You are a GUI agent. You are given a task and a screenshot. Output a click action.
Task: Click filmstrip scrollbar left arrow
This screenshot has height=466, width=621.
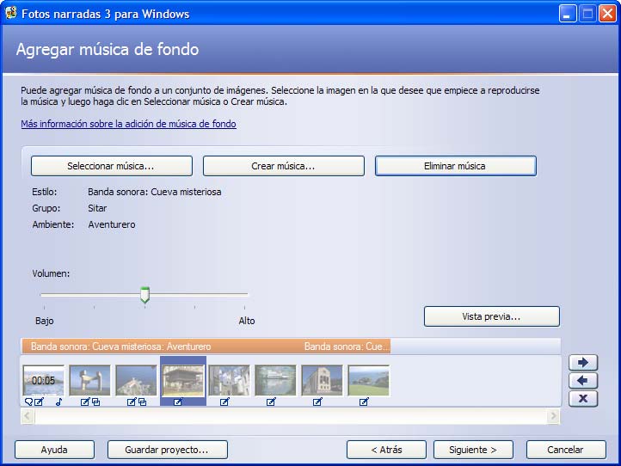coord(28,416)
